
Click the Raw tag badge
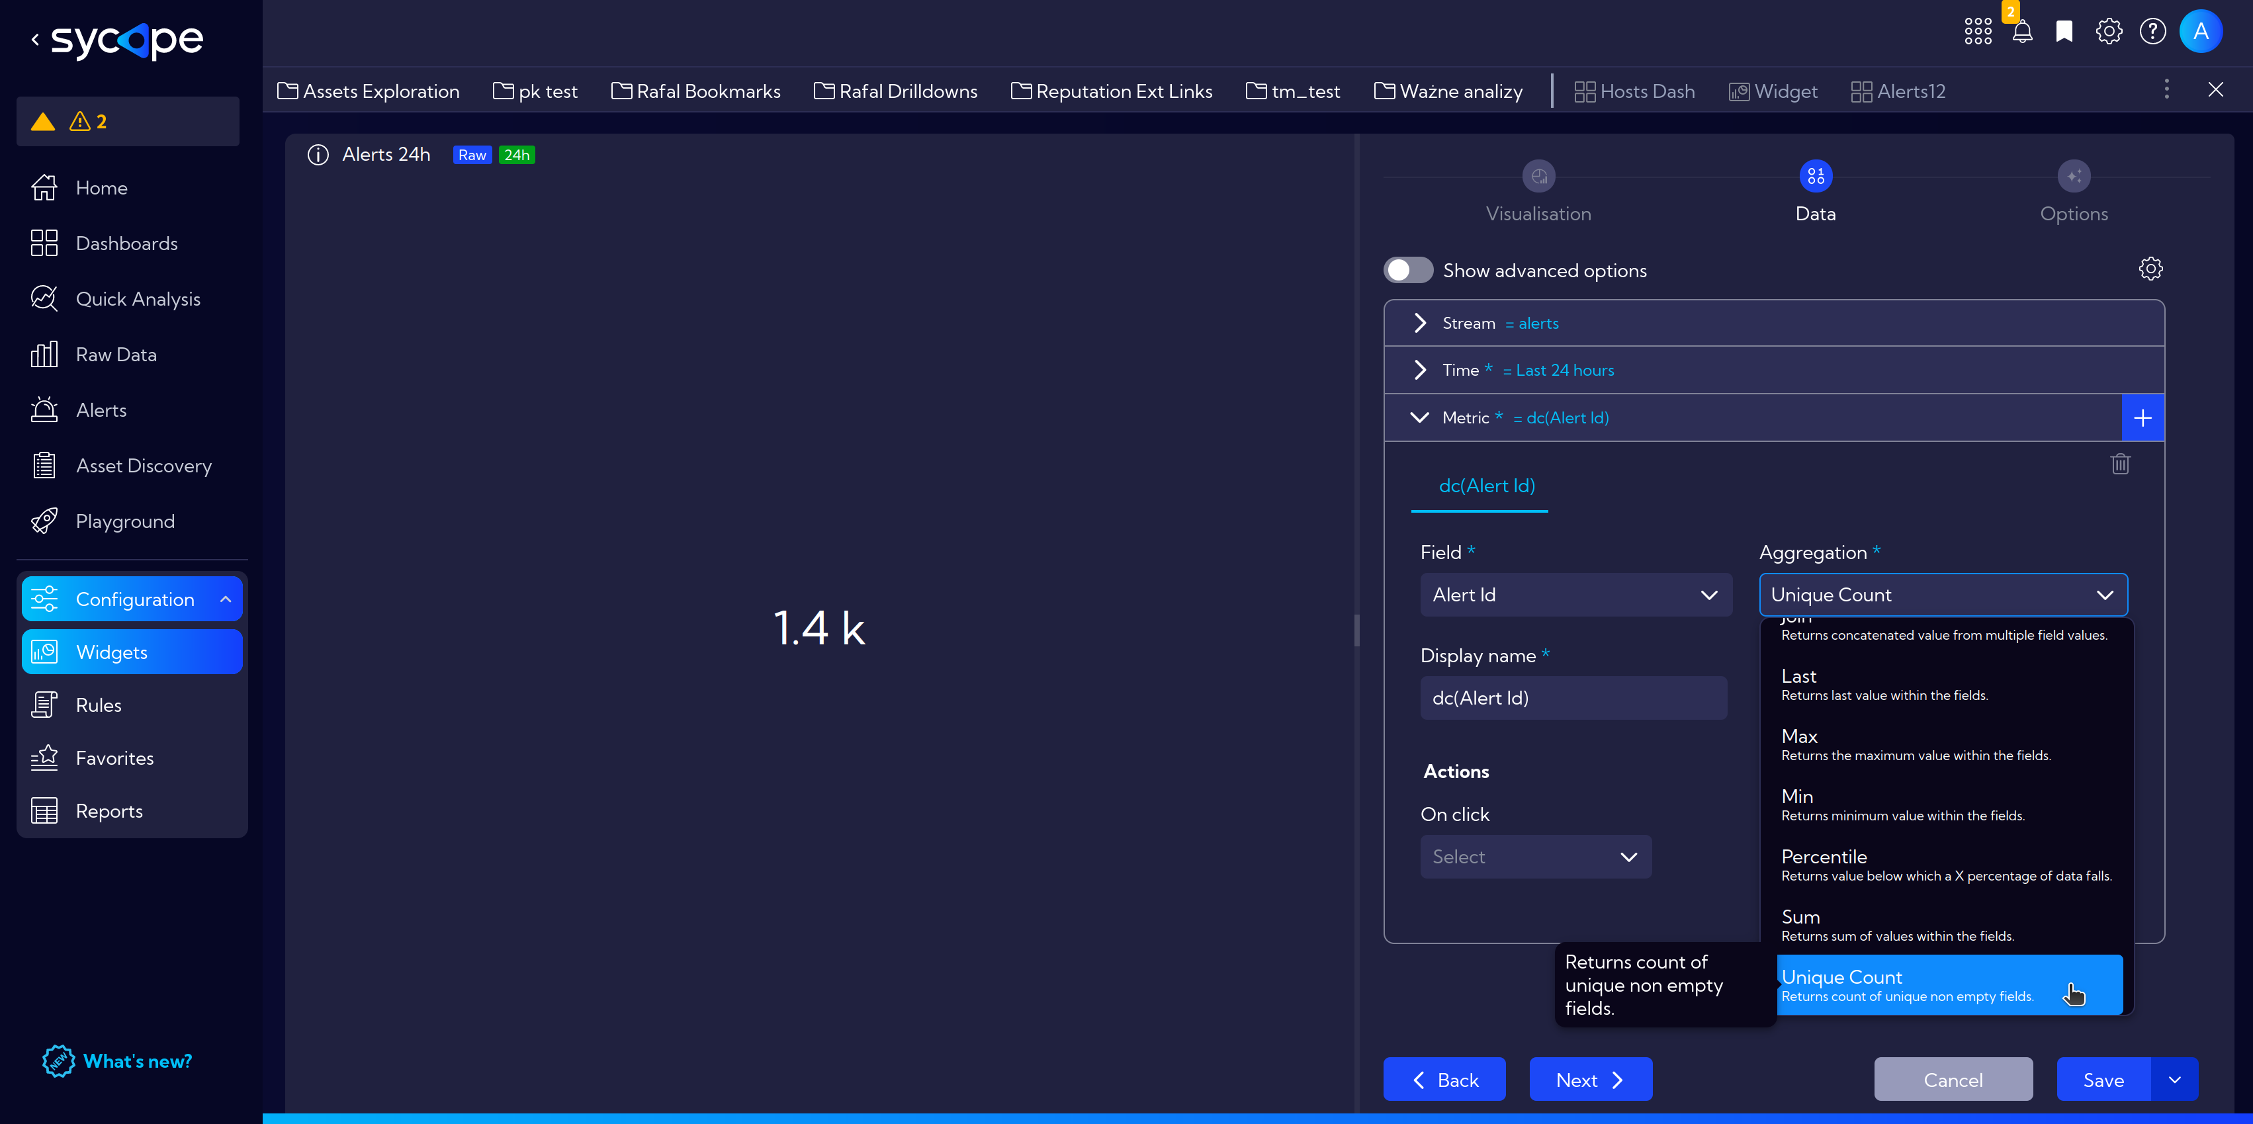click(x=472, y=155)
